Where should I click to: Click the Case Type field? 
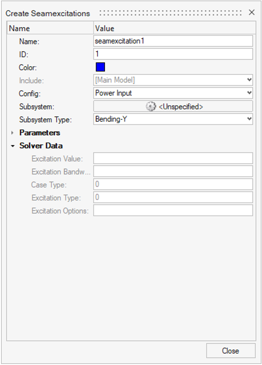pos(173,184)
